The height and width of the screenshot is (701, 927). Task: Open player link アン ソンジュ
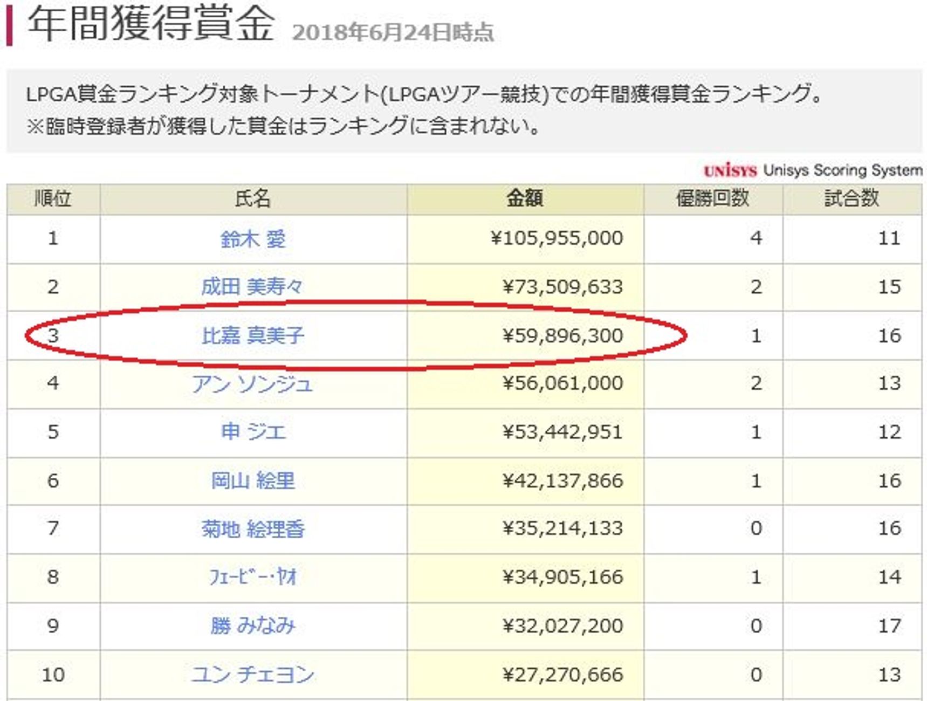(x=252, y=383)
